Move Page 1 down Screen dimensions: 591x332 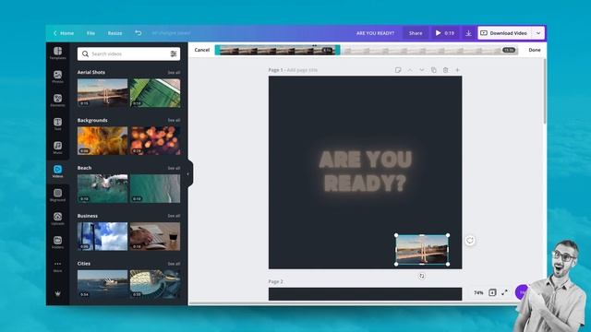coord(422,70)
